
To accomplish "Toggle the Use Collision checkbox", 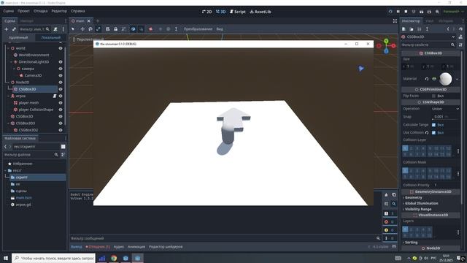I will pyautogui.click(x=433, y=133).
